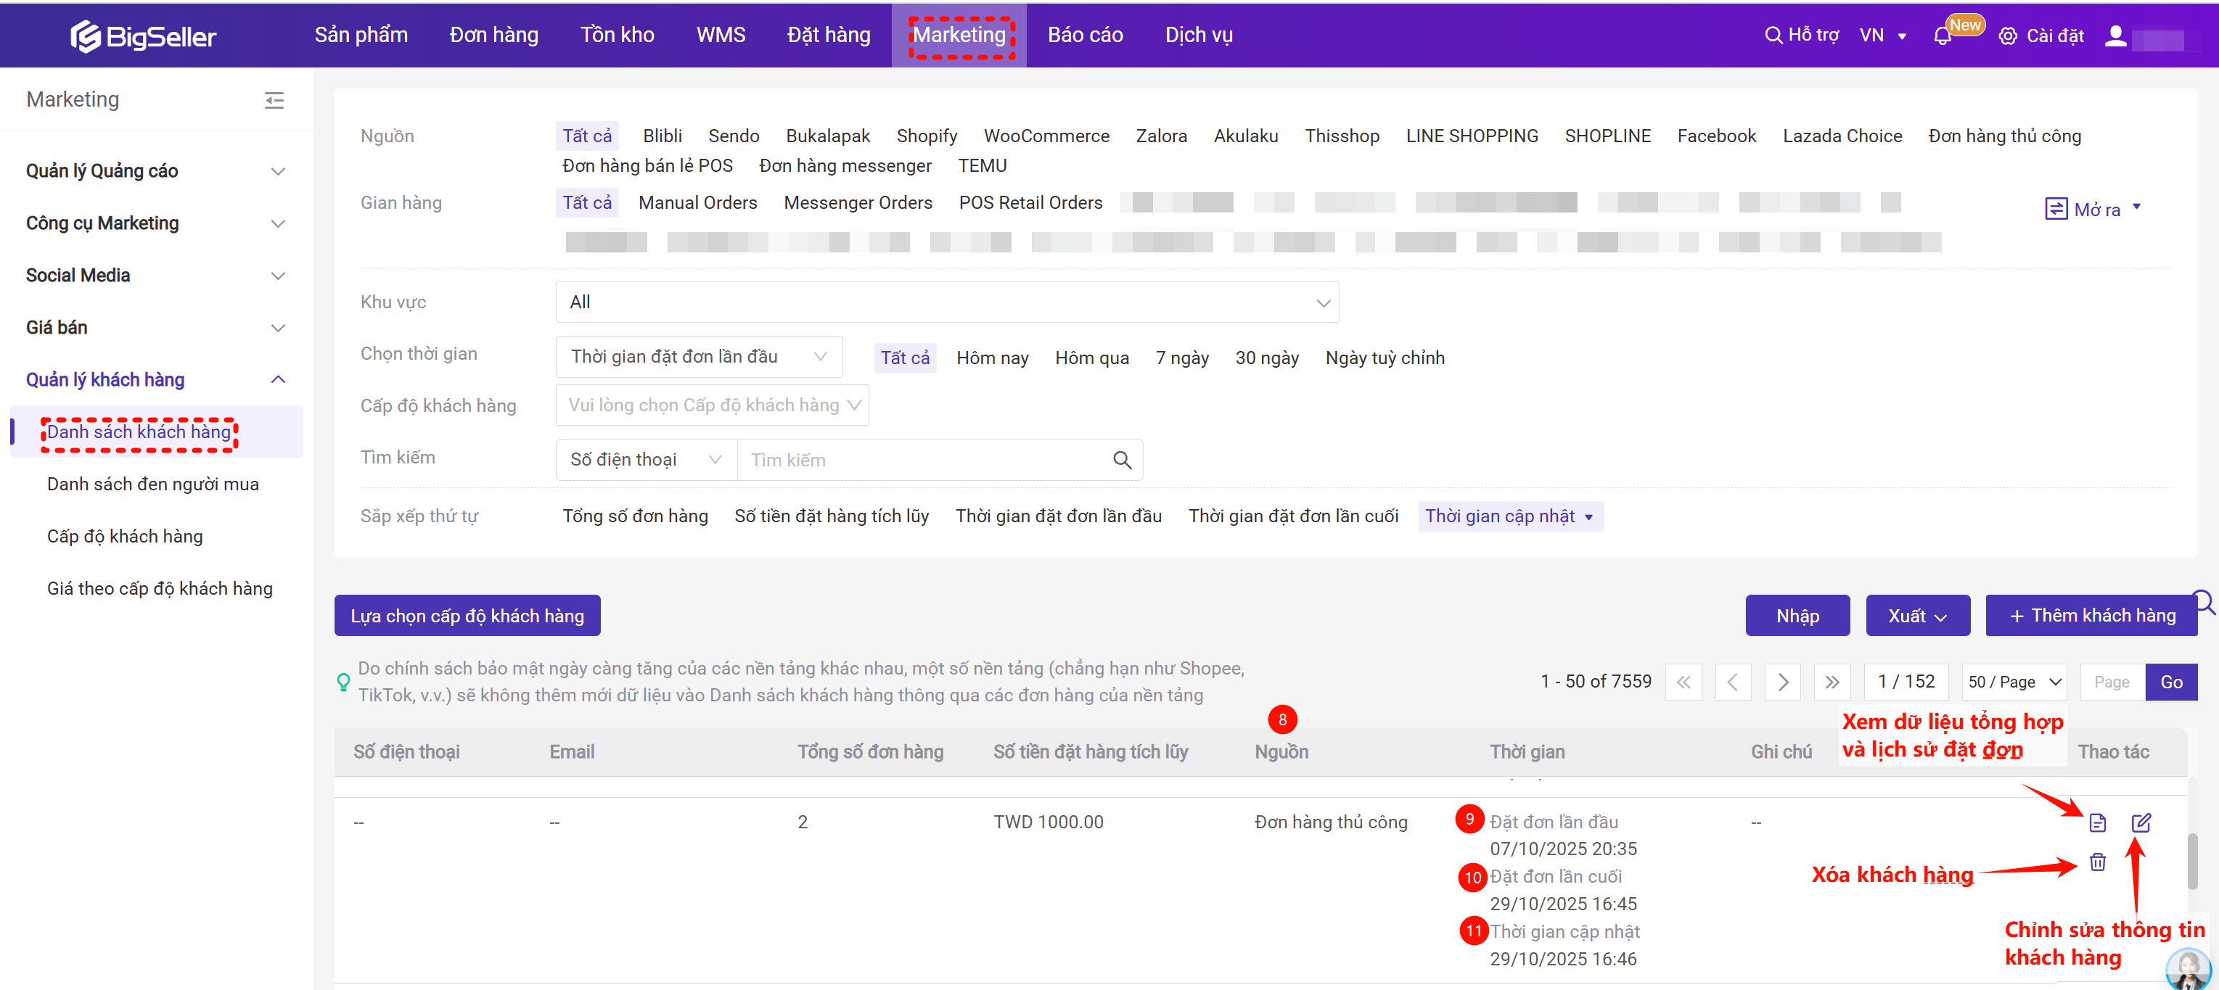
Task: Click the Thêm khách hàng button
Action: (2091, 616)
